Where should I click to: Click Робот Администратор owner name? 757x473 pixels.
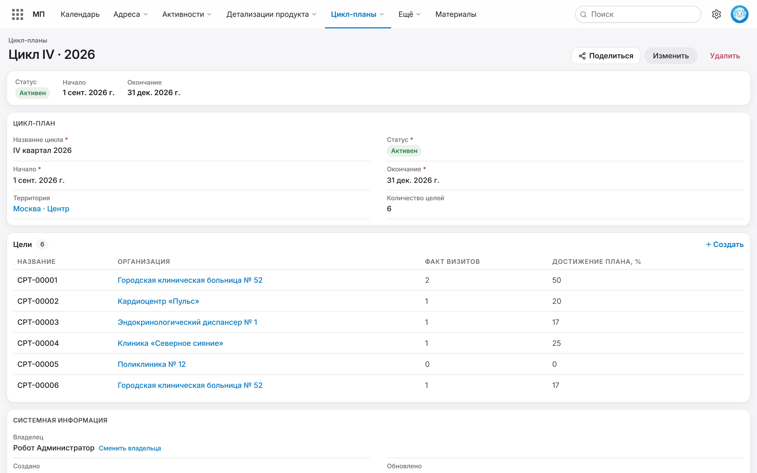(x=54, y=448)
